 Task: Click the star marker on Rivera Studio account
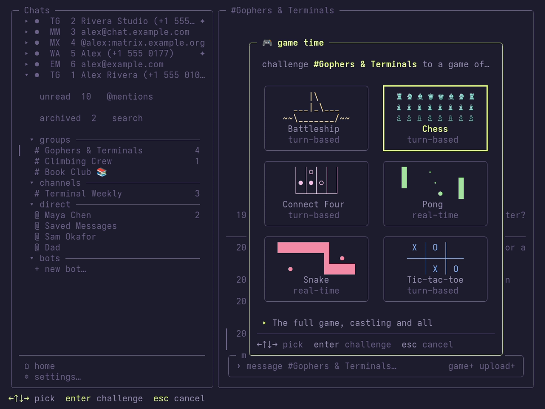click(x=203, y=21)
